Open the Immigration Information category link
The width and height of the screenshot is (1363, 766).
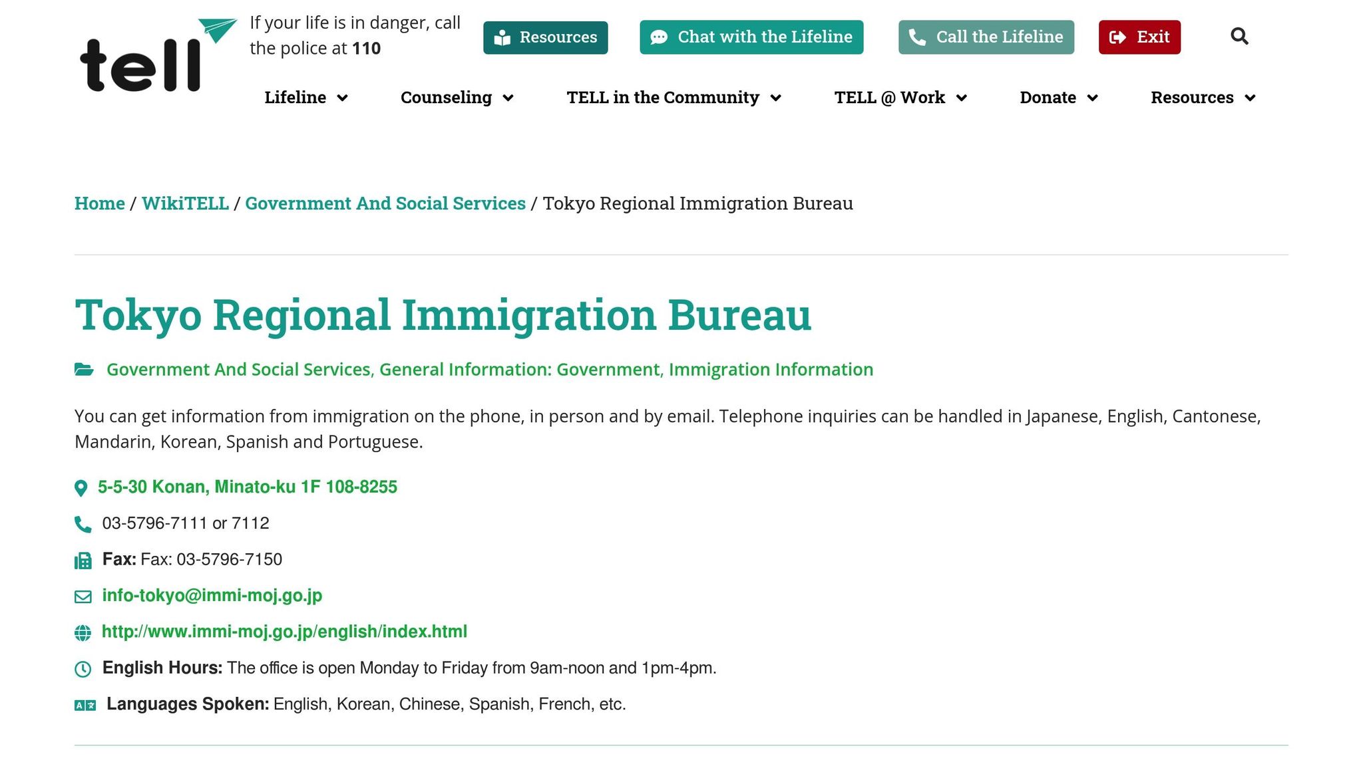point(771,370)
